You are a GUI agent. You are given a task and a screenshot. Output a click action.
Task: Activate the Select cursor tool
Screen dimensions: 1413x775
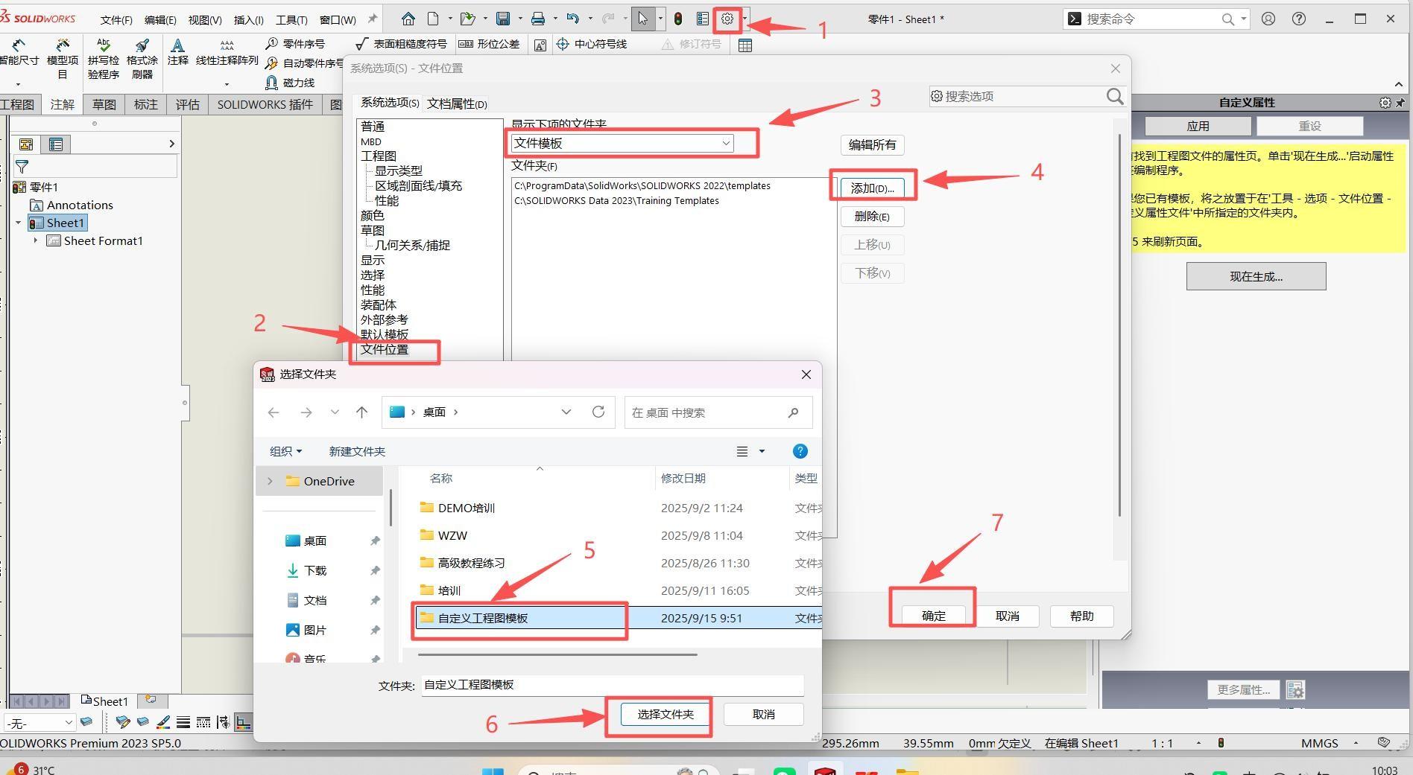pyautogui.click(x=642, y=19)
